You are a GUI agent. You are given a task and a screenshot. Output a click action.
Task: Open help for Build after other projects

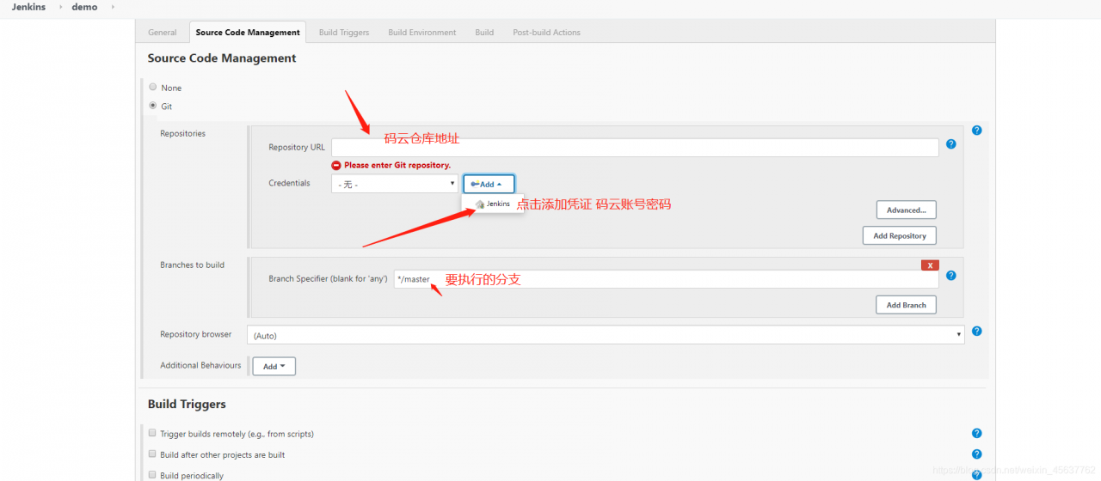pos(976,454)
